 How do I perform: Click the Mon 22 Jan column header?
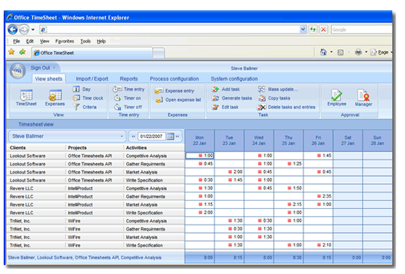click(200, 140)
